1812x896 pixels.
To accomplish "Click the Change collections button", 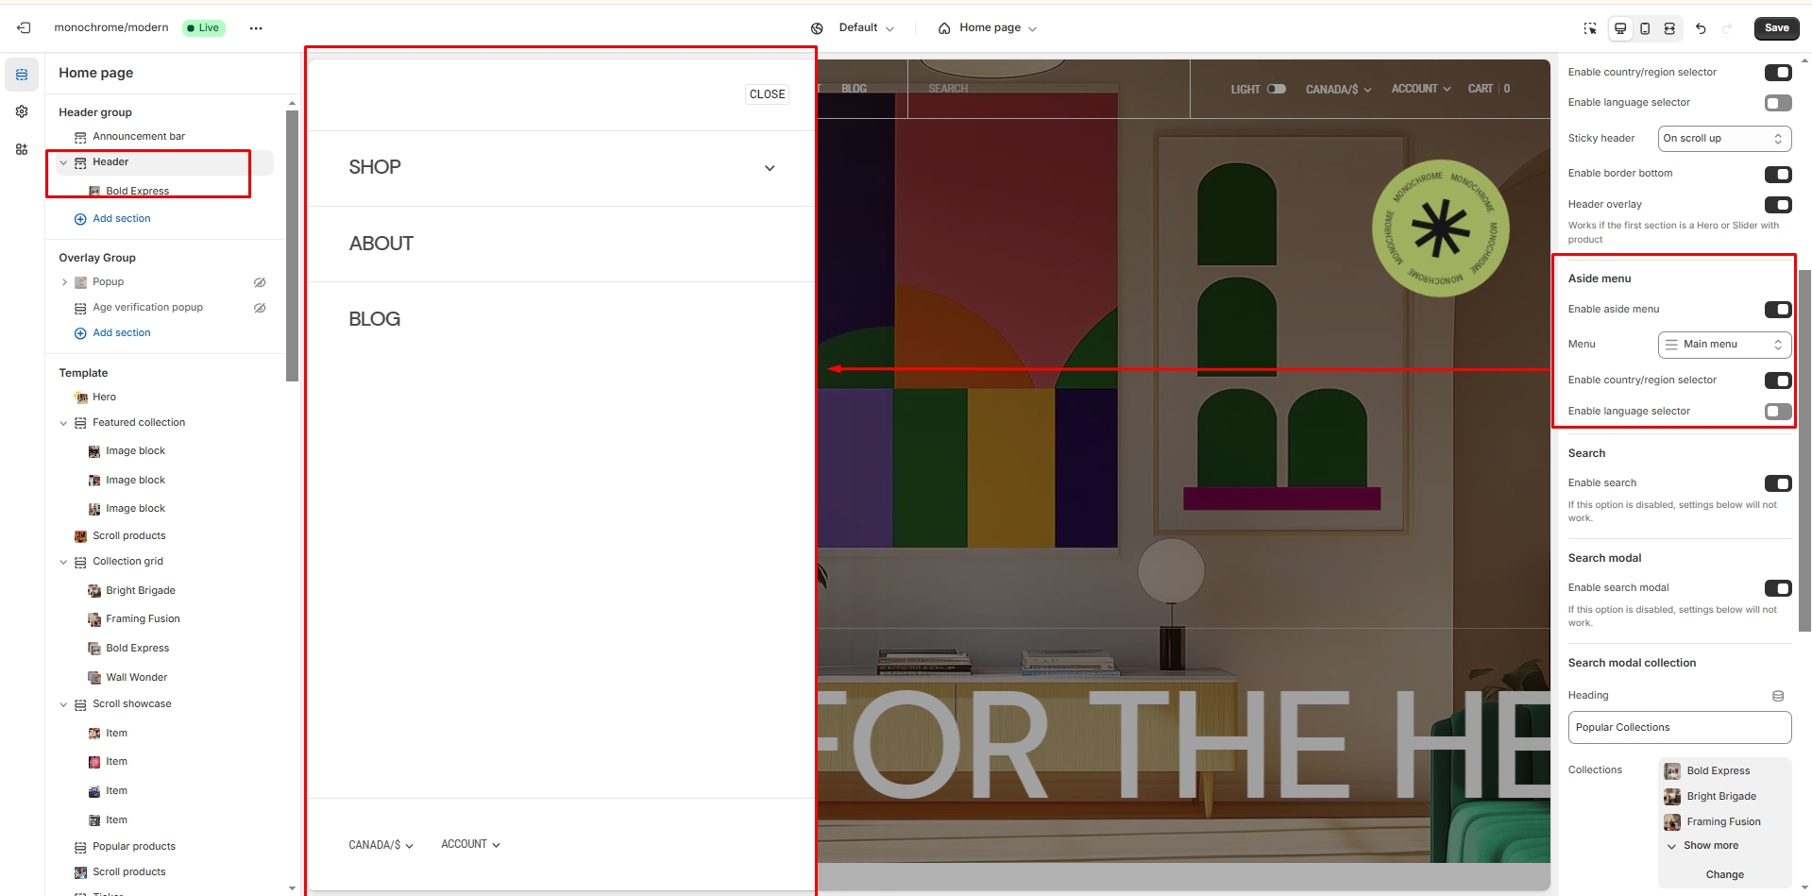I will (1725, 875).
